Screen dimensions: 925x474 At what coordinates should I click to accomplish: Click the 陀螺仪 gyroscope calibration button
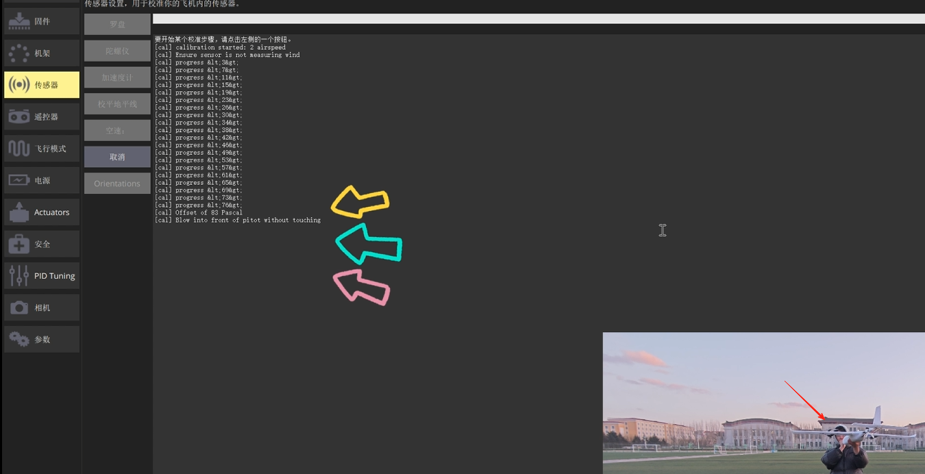(x=117, y=51)
